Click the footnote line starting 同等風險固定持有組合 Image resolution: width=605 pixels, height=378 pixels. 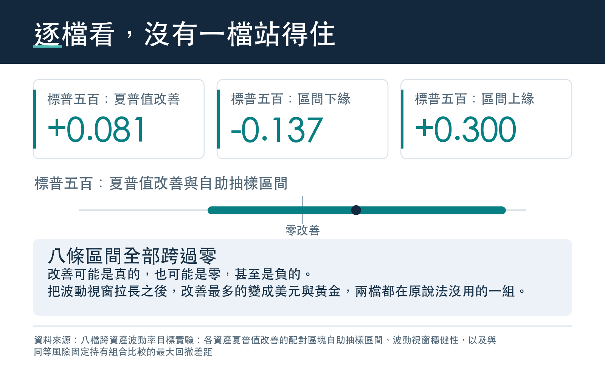[123, 352]
